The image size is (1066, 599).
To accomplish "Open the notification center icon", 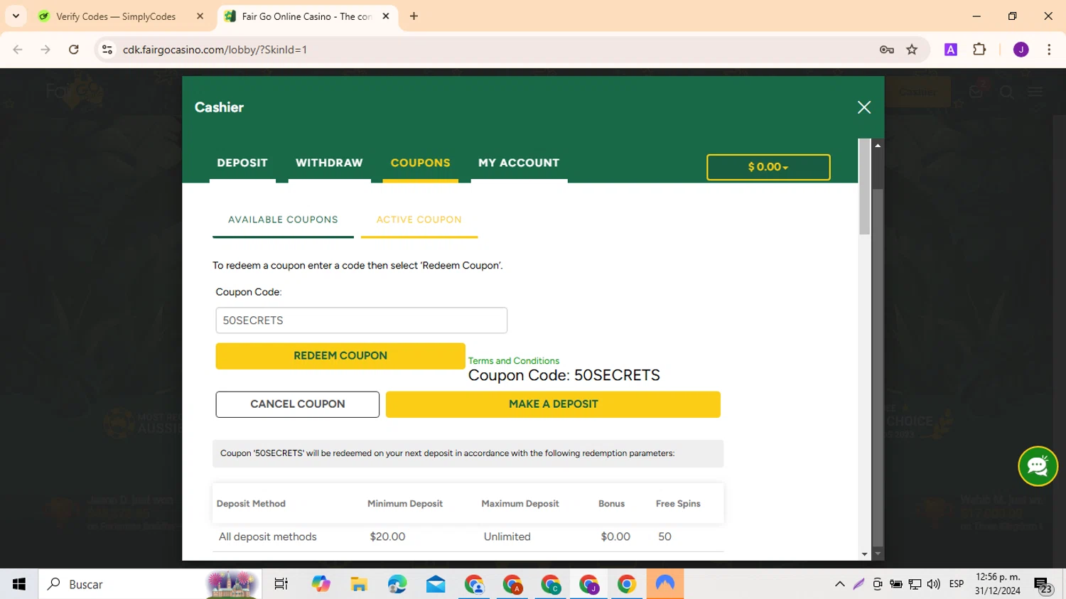I will [1043, 585].
